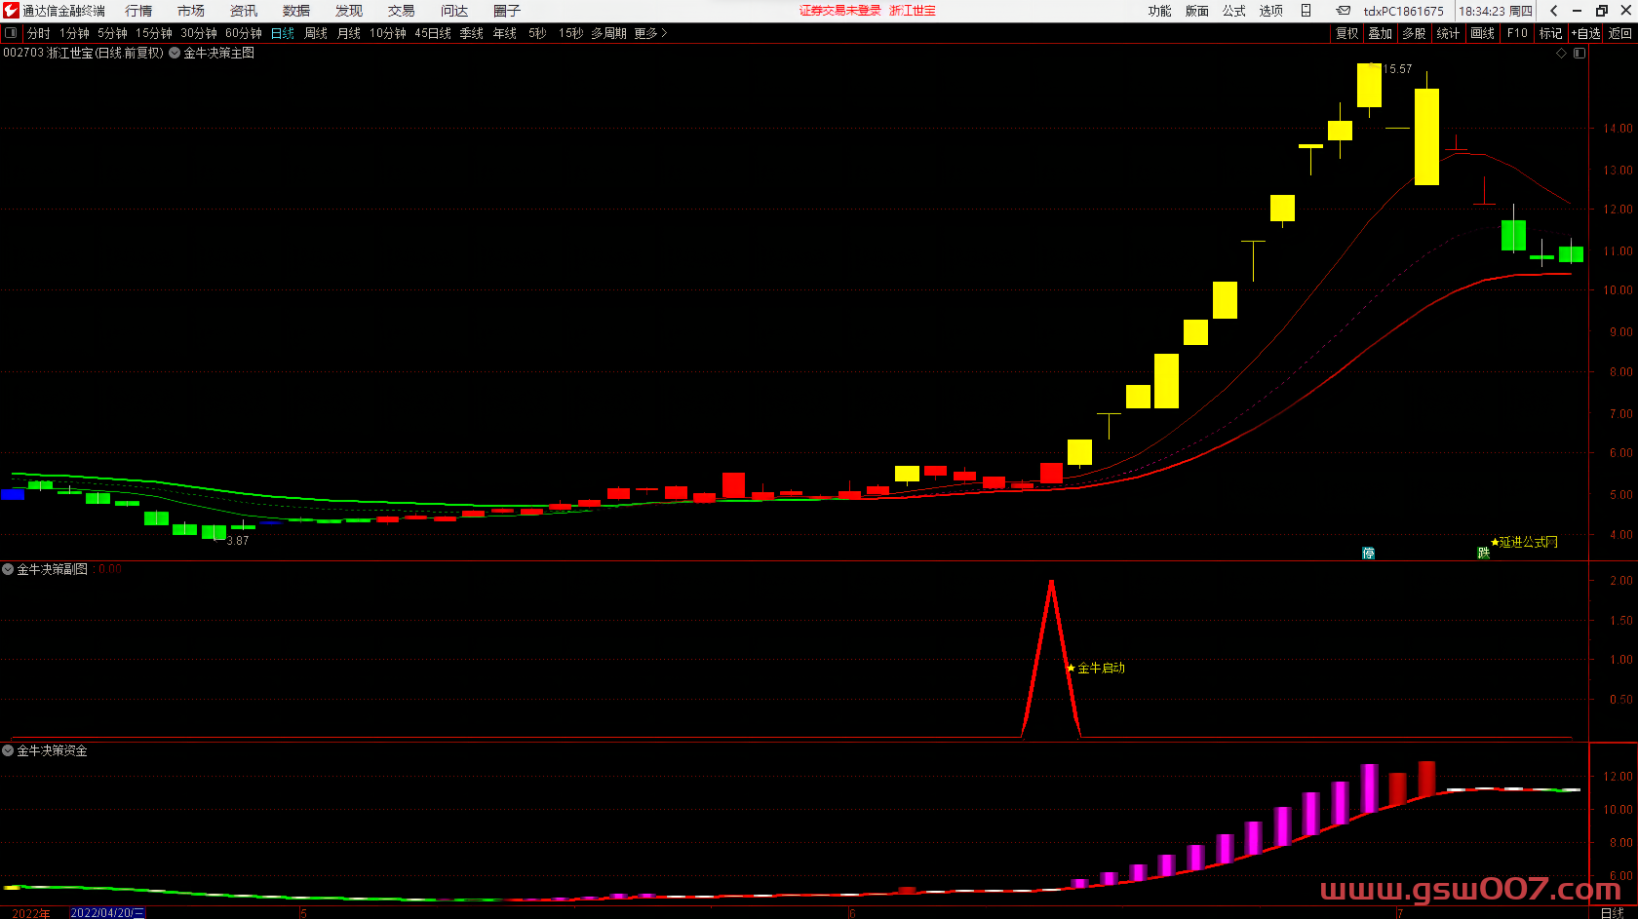Click the 通达信 logo icon
This screenshot has width=1638, height=919.
[11, 11]
